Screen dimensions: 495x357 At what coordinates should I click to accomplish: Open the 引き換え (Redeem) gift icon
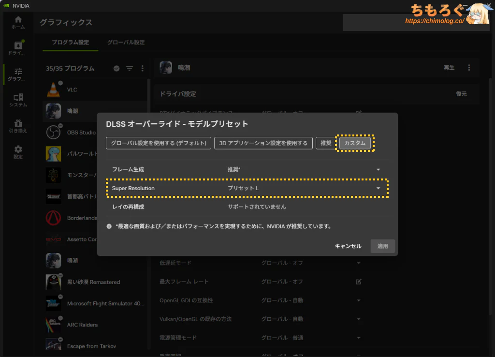(18, 126)
